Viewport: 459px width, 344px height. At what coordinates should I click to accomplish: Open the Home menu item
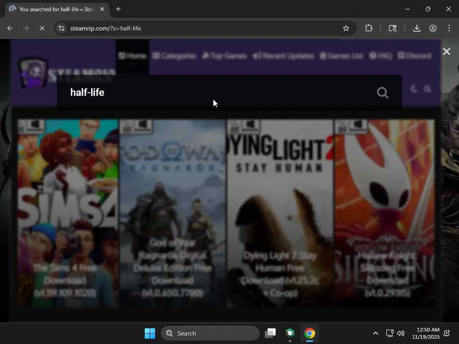132,56
